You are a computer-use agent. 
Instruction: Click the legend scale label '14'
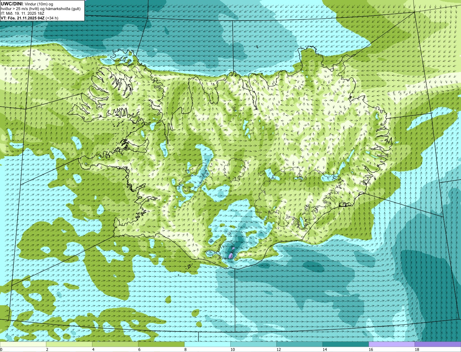pos(325,349)
